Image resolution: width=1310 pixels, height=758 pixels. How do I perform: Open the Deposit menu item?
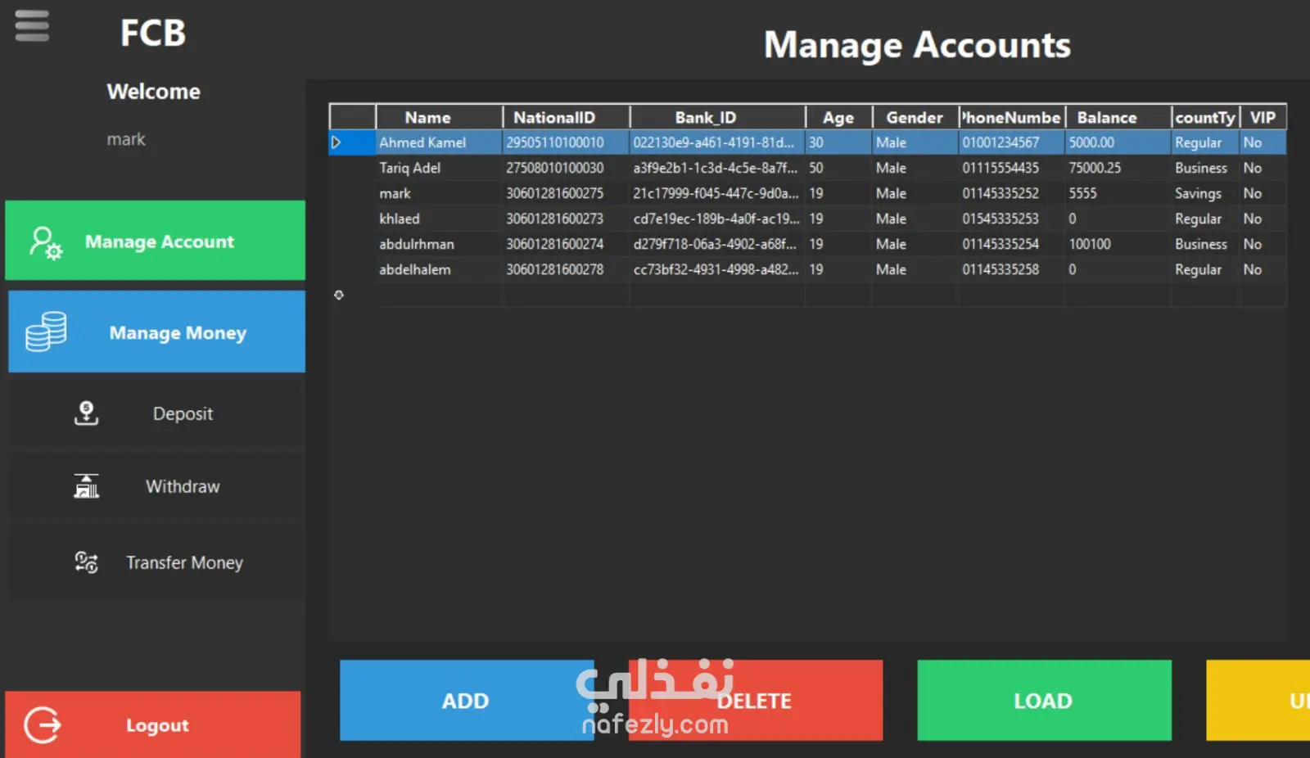pyautogui.click(x=156, y=413)
